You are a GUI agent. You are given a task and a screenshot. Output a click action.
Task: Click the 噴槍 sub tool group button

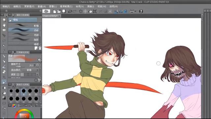[23, 20]
